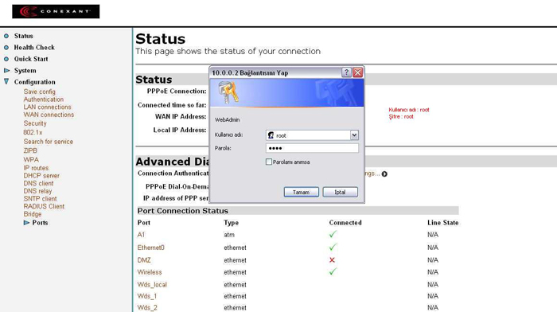Click the Parola password field
Image resolution: width=557 pixels, height=312 pixels.
312,148
